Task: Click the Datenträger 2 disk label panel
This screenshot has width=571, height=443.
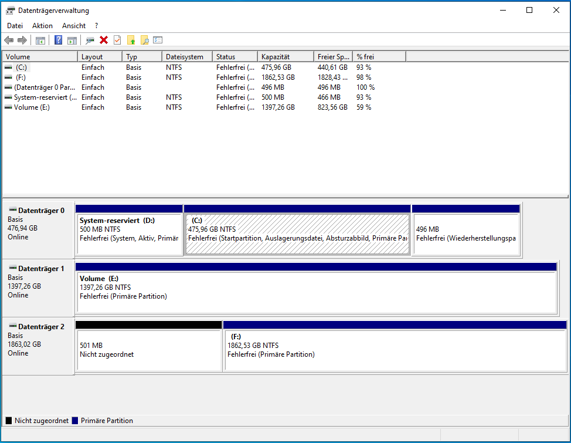Action: (x=38, y=346)
